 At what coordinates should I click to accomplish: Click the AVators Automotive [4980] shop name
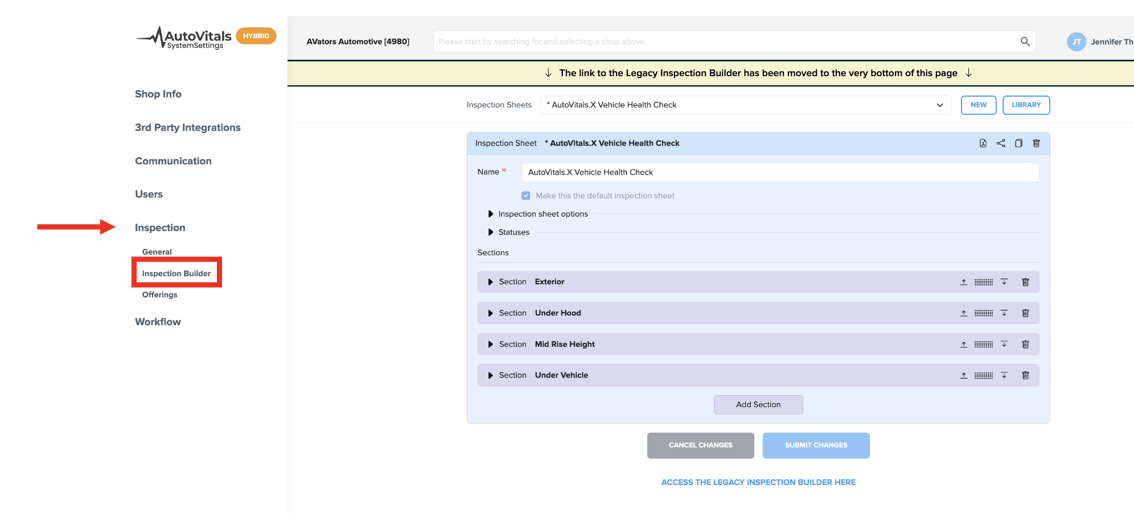pos(358,42)
